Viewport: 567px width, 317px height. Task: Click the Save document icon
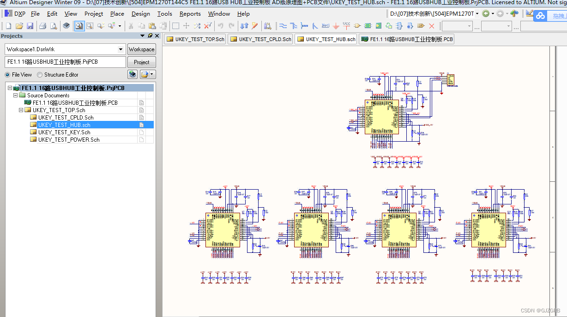[x=30, y=26]
